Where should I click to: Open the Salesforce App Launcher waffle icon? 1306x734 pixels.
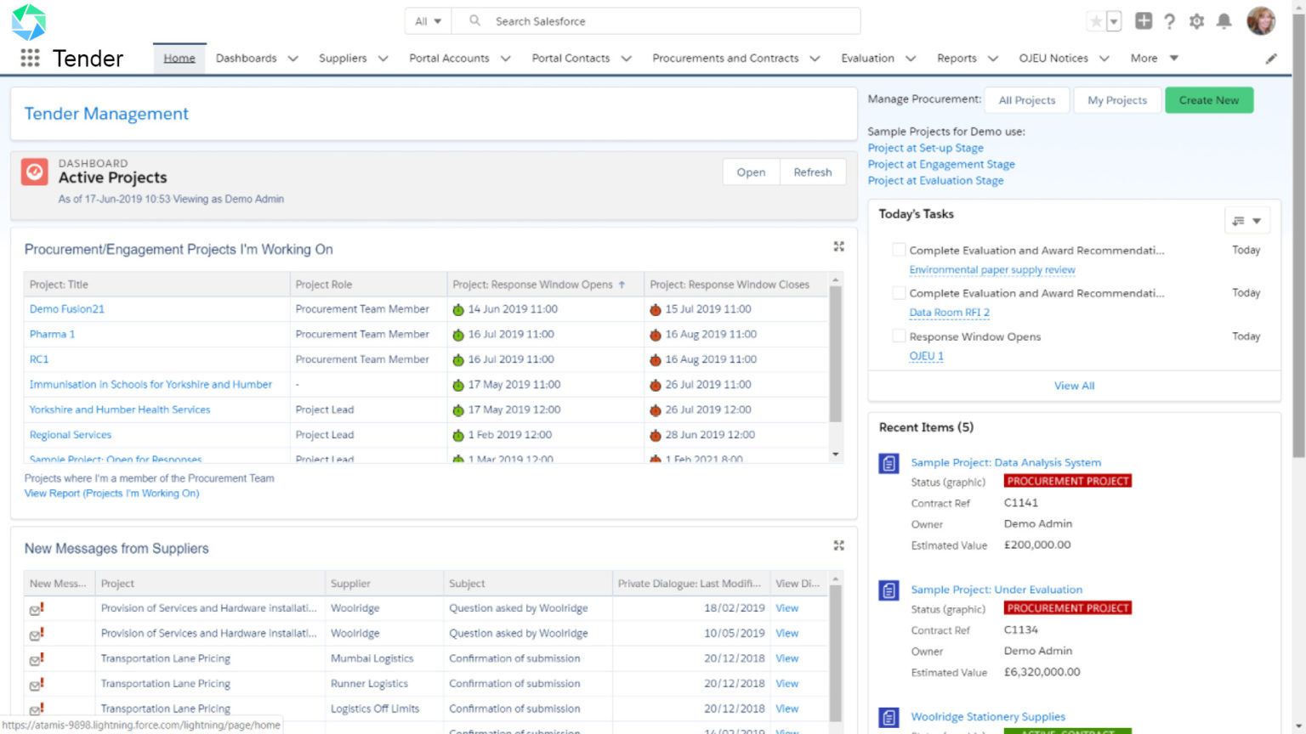[30, 58]
